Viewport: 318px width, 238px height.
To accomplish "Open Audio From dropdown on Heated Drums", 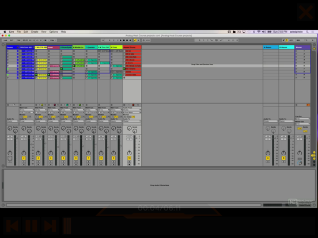I will click(132, 110).
